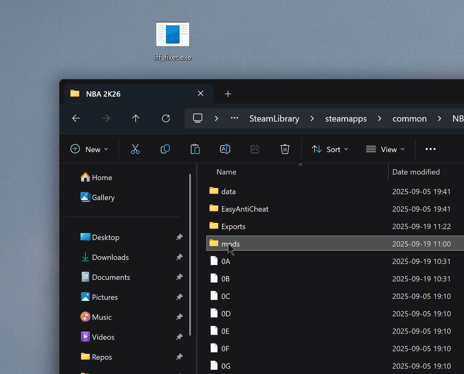Navigate back with the left arrow

(76, 118)
